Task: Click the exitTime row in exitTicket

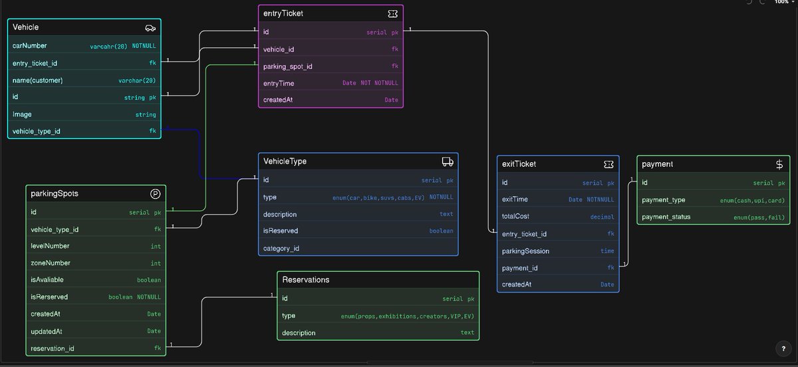Action: pyautogui.click(x=558, y=199)
